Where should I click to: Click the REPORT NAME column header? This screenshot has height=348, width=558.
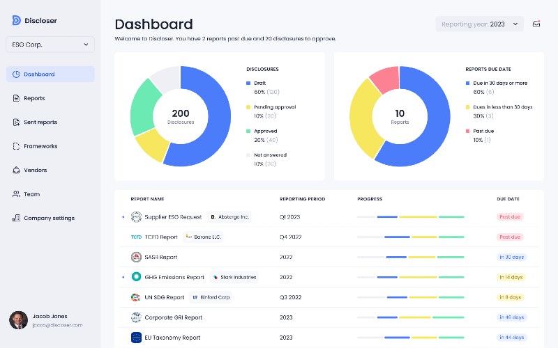click(147, 199)
